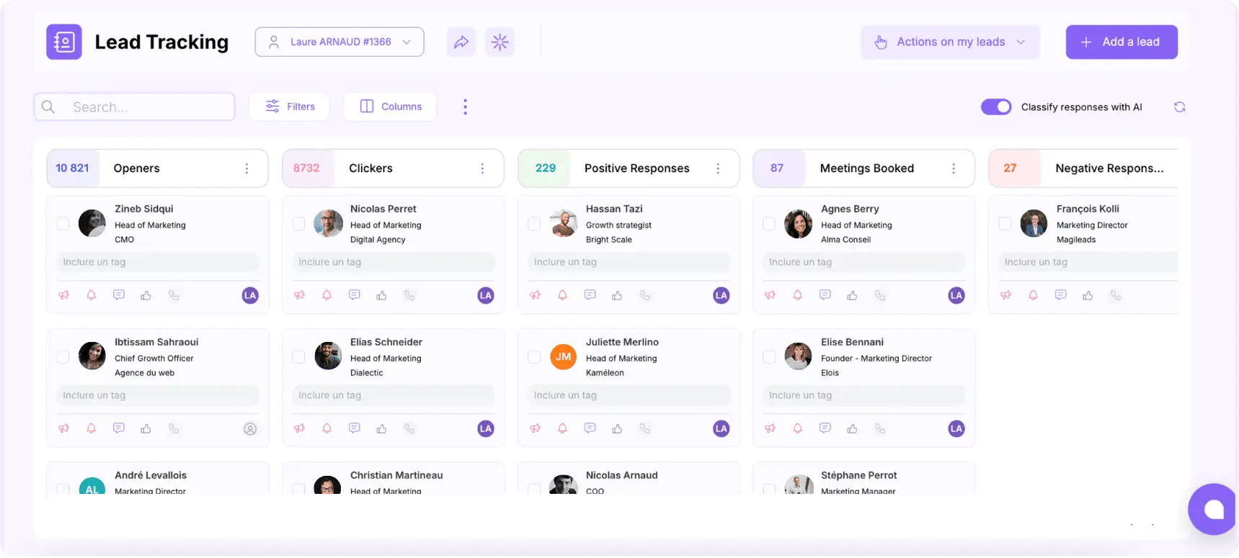The image size is (1239, 558).
Task: Click the Lead Tracking logo icon
Action: click(64, 42)
